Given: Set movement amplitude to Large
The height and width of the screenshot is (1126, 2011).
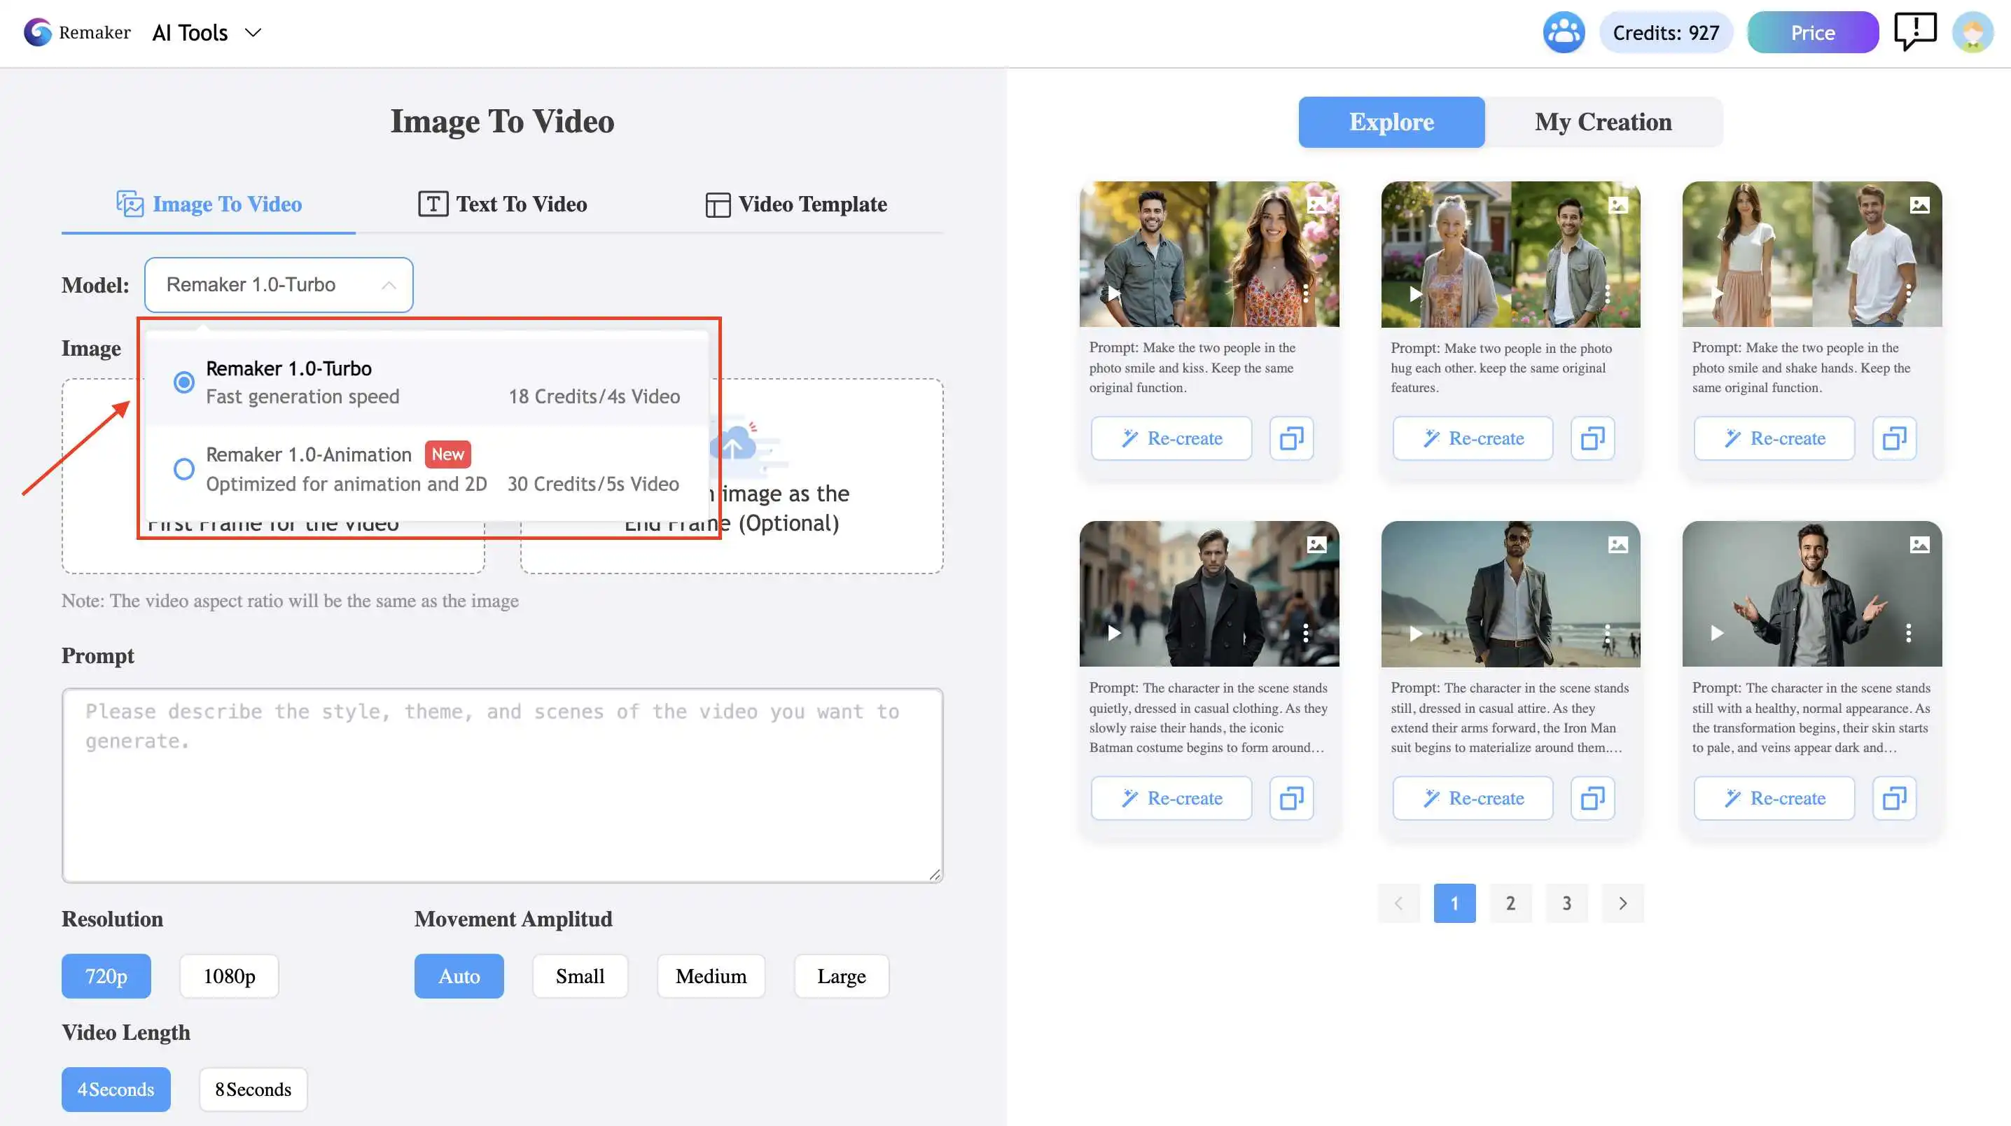Looking at the screenshot, I should point(842,975).
